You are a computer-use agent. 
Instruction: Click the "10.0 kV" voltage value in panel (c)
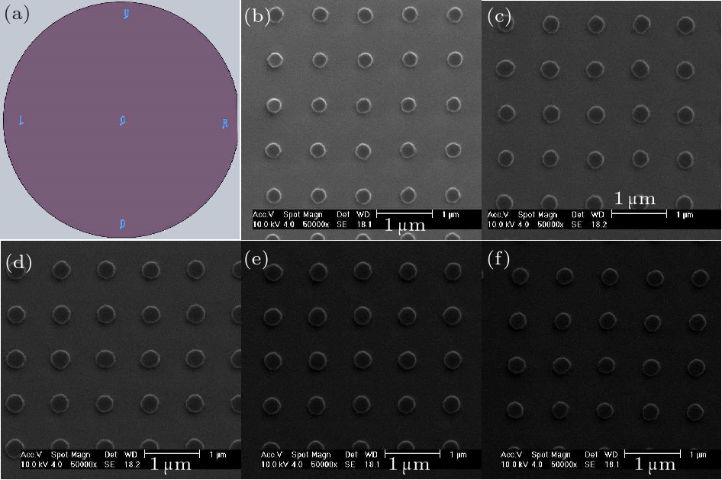click(500, 224)
